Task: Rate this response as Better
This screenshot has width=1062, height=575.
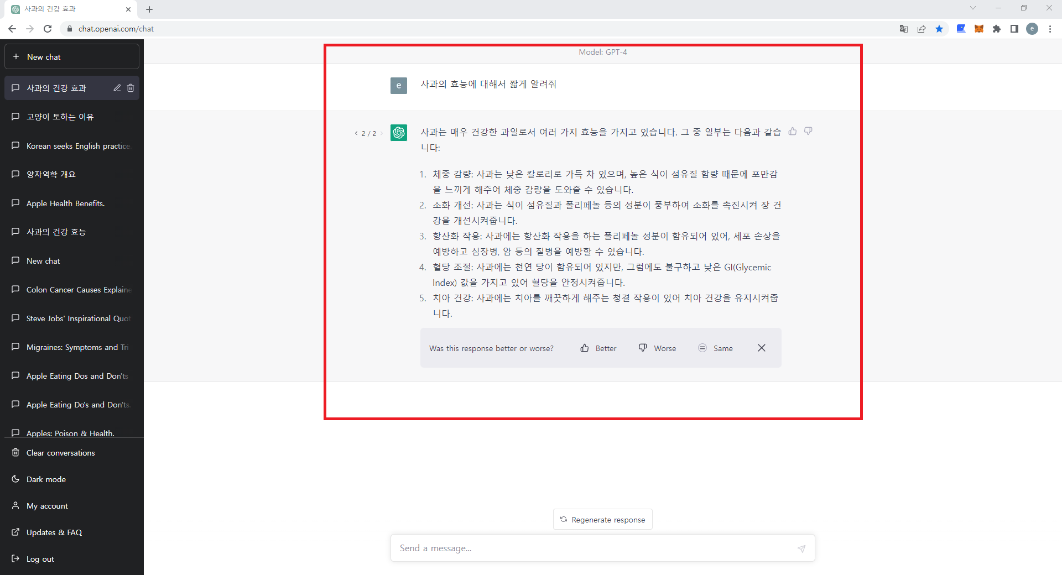Action: click(x=598, y=348)
